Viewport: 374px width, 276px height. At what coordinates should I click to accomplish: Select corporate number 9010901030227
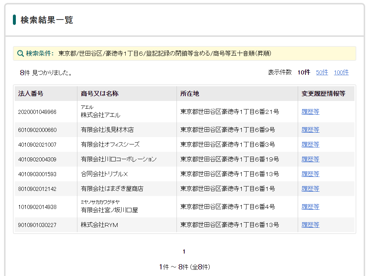[37, 225]
